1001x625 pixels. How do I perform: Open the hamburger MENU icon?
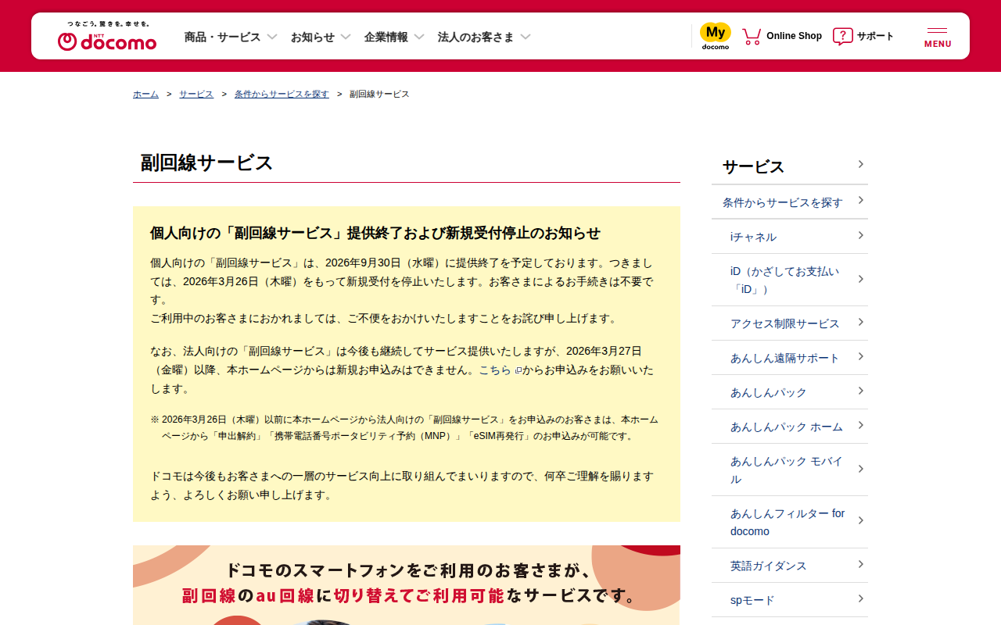click(x=938, y=37)
